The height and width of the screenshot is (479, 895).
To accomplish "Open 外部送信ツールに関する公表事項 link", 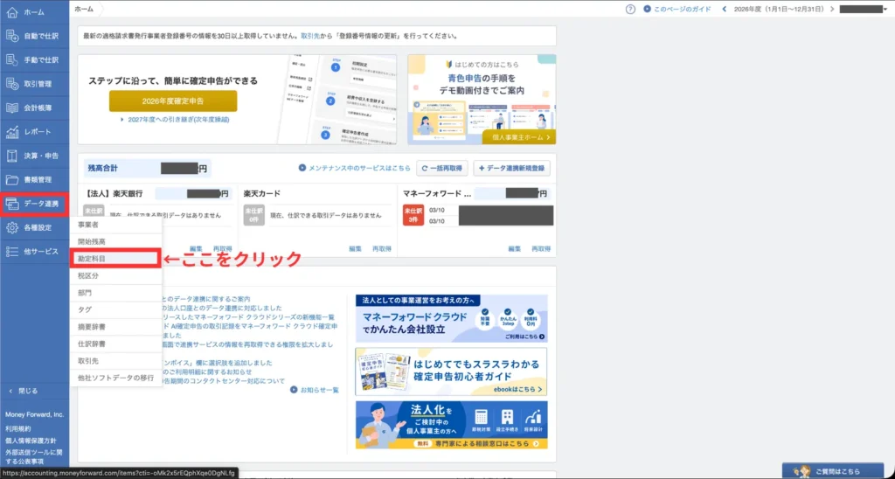I will click(34, 457).
